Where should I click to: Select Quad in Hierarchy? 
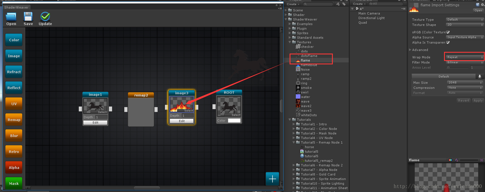coord(362,23)
